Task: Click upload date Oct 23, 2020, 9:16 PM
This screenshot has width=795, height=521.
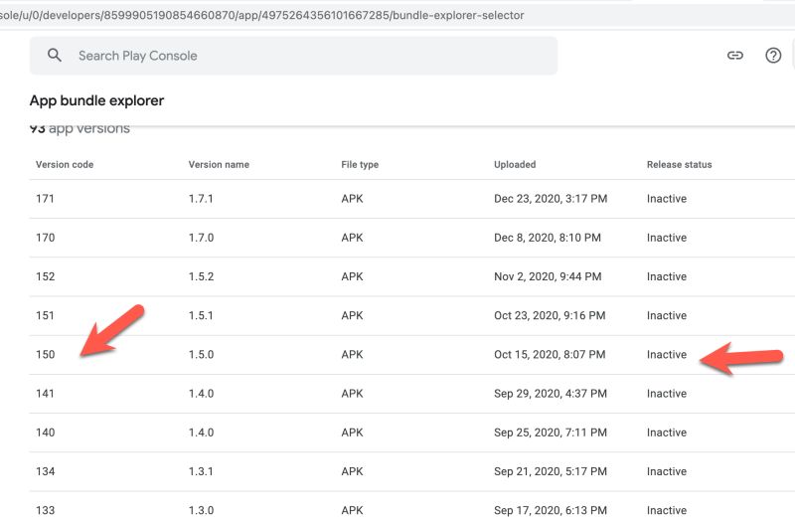Action: coord(550,315)
